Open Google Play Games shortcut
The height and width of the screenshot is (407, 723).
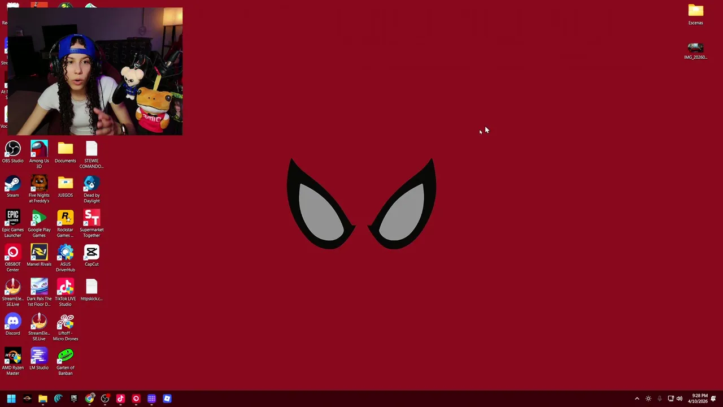(x=39, y=223)
